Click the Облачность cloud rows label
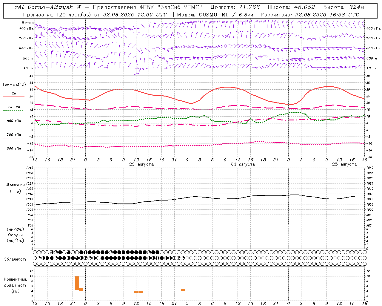Viewport: 382px width, 306px height. tap(15, 259)
